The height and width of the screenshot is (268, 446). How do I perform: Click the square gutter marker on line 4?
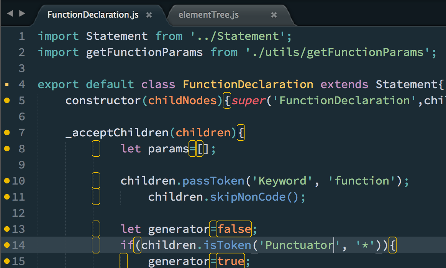[x=7, y=84]
